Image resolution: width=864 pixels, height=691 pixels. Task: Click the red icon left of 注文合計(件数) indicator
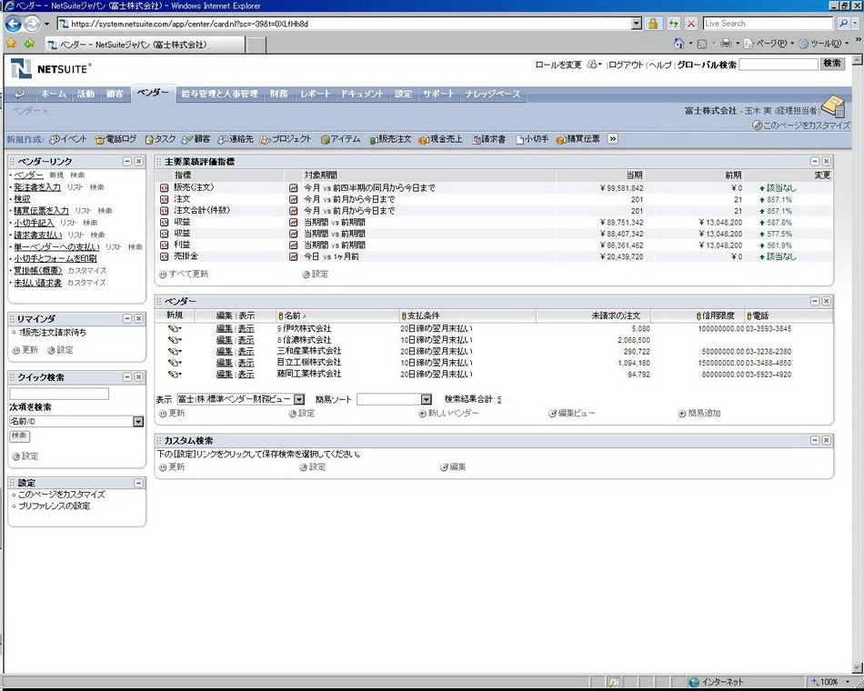pos(165,211)
